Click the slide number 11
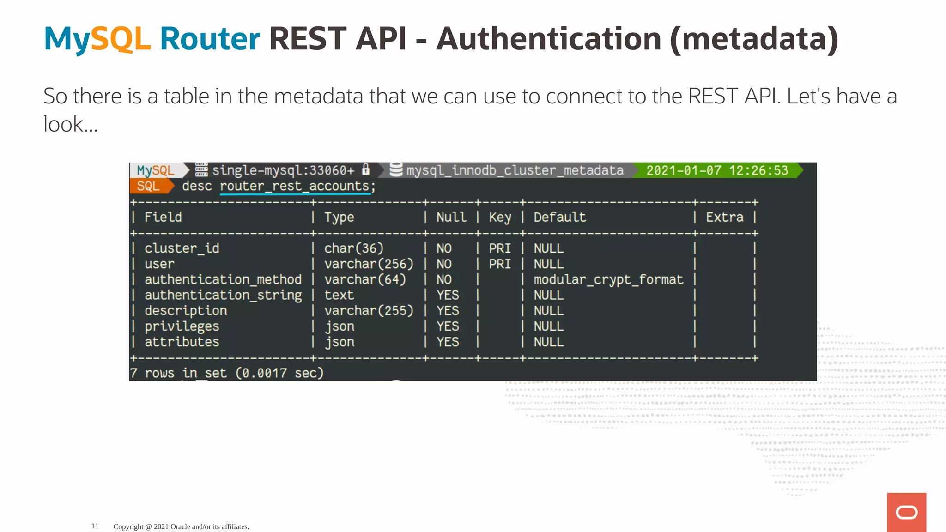This screenshot has width=946, height=532. coord(95,526)
